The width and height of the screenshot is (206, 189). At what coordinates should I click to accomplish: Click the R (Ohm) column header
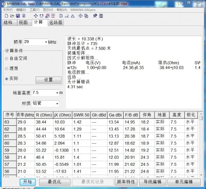(x=44, y=115)
